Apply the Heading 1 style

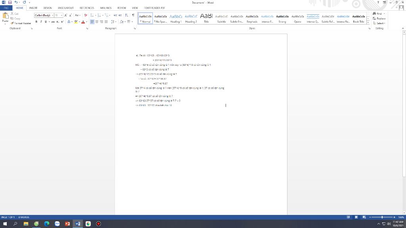point(176,18)
